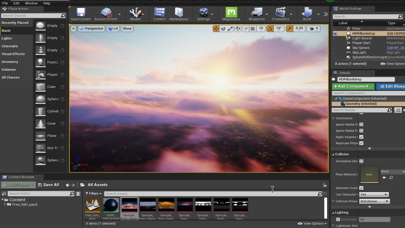This screenshot has width=405, height=228.
Task: Uncheck the Apply Impulse checkbox
Action: (x=361, y=137)
